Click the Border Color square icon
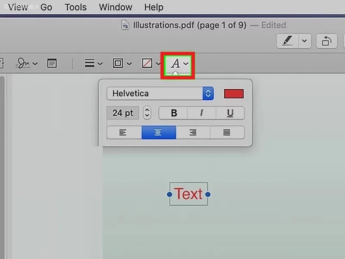The image size is (345, 259). (118, 63)
